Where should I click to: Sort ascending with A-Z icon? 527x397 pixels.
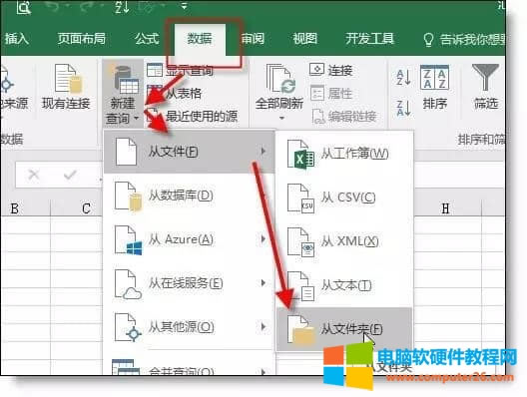pos(403,77)
